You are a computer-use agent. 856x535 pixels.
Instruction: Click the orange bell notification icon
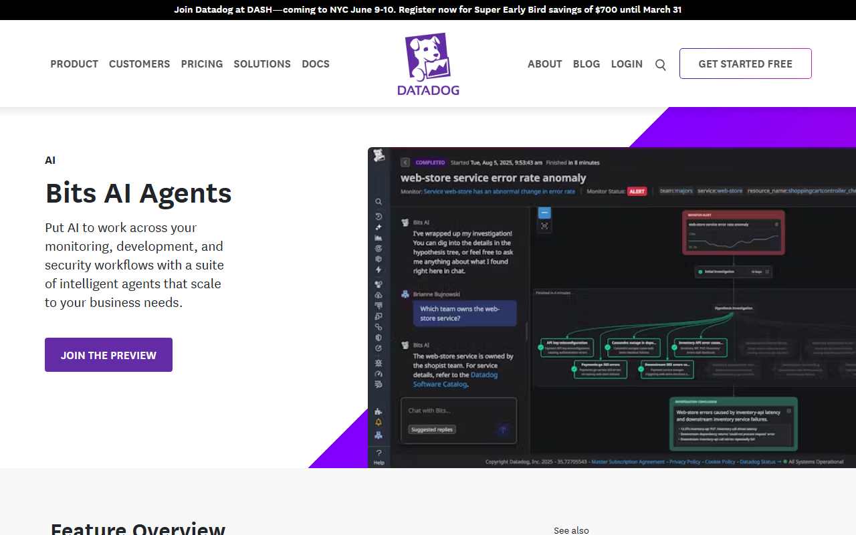coord(379,423)
